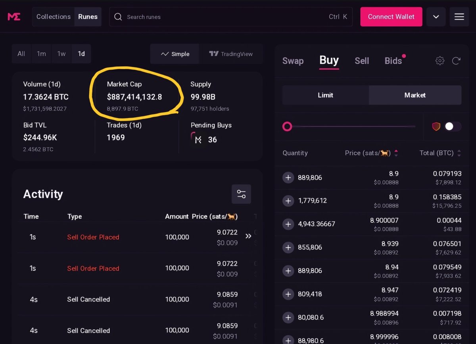Open trade settings gear icon
The height and width of the screenshot is (344, 476).
[x=440, y=61]
